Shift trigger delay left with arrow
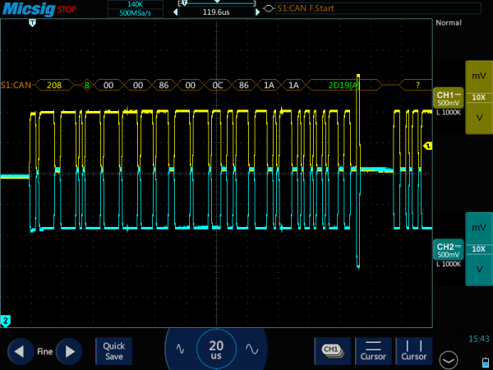This screenshot has height=370, width=493. pyautogui.click(x=176, y=12)
